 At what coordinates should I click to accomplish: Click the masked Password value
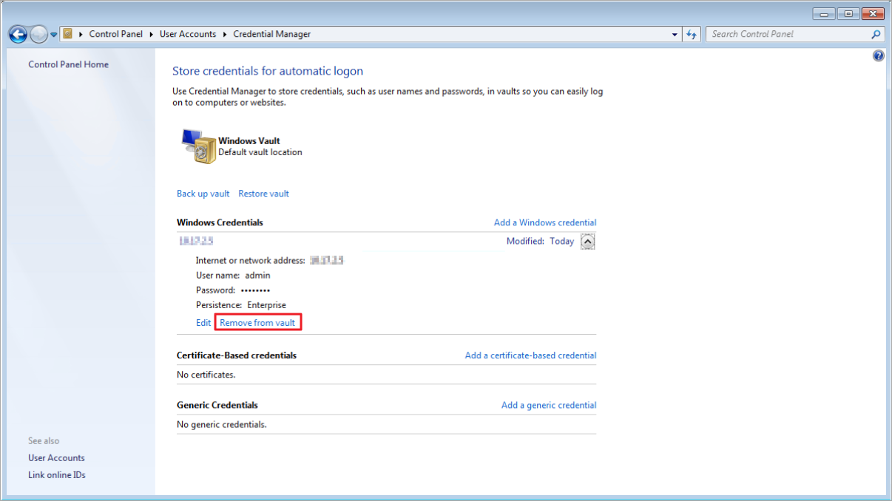255,290
